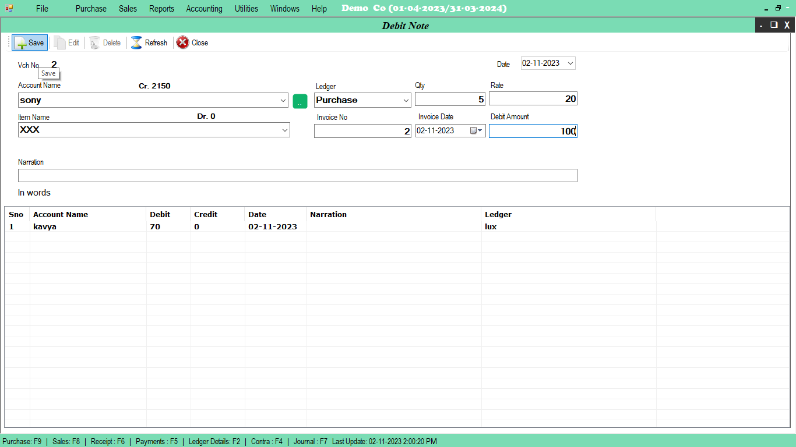Screen dimensions: 796x447
Task: Select the kavya row in the grid
Action: point(87,226)
